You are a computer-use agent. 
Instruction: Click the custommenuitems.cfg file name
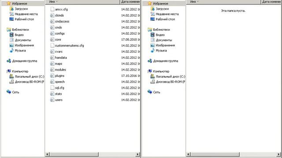coord(70,46)
